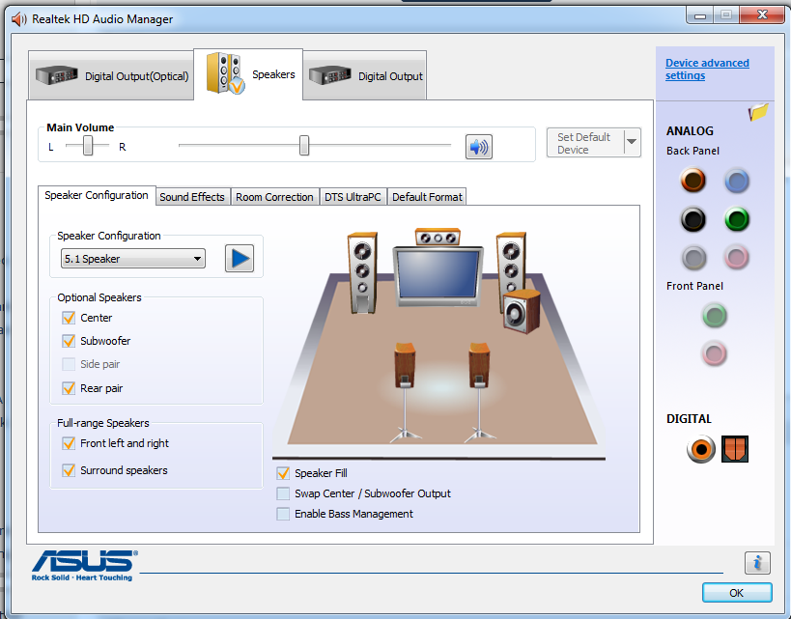Test the front left speaker in room

click(362, 273)
